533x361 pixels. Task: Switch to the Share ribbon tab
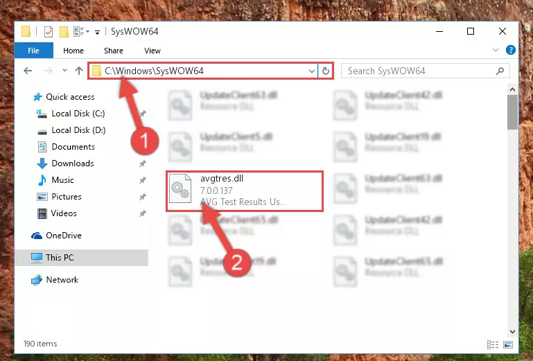point(114,51)
